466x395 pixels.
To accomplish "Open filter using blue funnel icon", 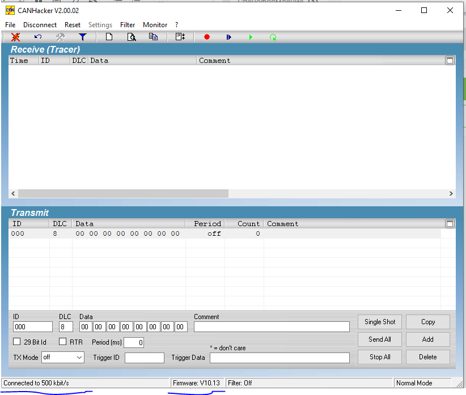I will click(x=83, y=37).
